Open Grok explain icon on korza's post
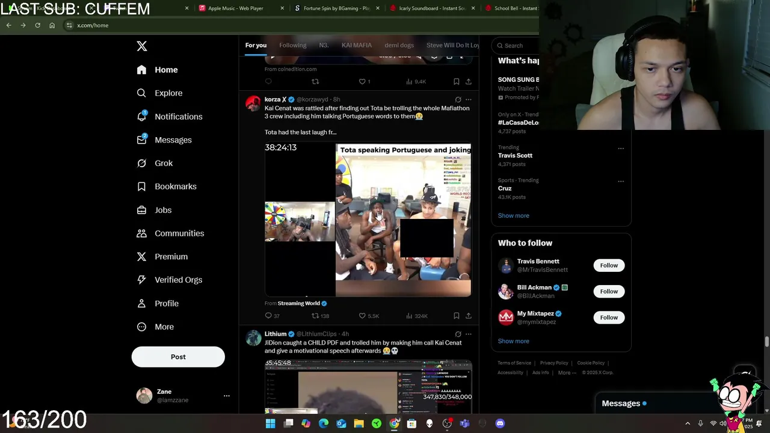This screenshot has height=433, width=770. point(458,99)
